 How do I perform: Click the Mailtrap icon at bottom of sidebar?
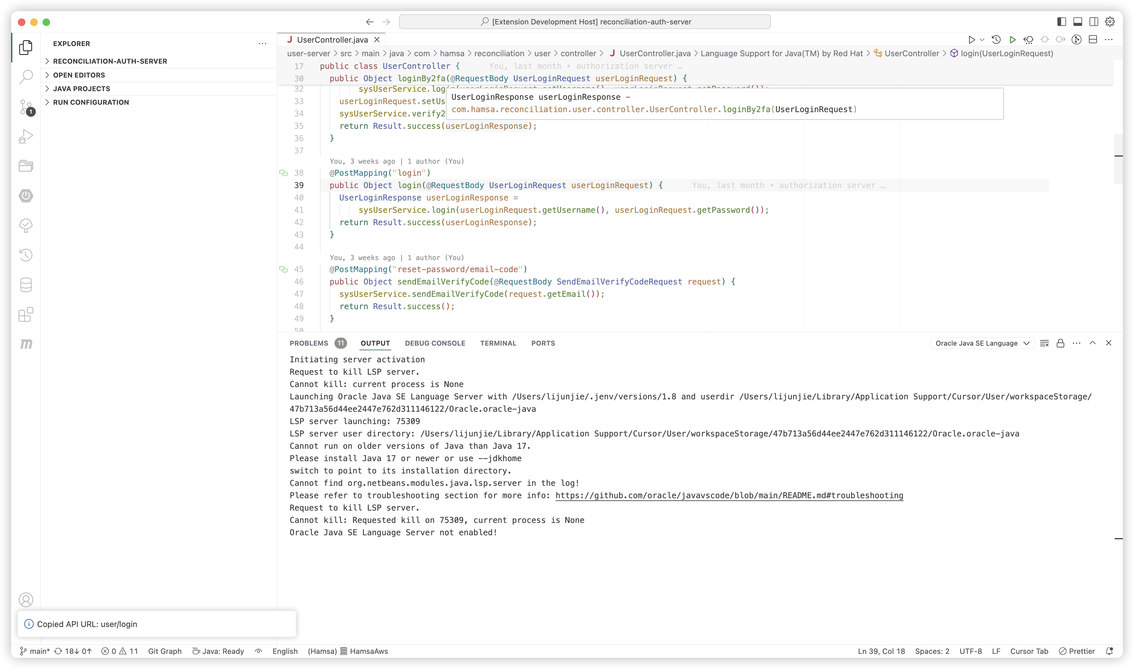click(26, 344)
